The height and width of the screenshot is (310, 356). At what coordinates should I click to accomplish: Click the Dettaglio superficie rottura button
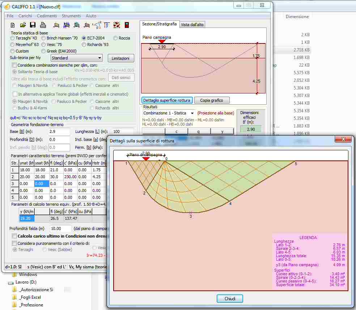point(167,100)
